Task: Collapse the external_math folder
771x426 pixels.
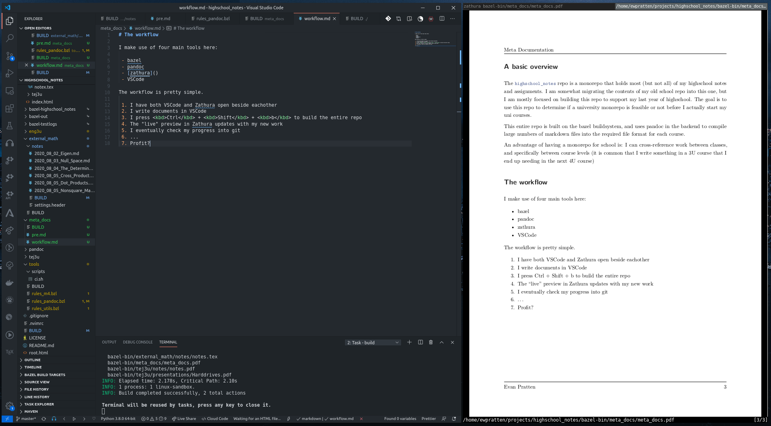Action: tap(43, 139)
